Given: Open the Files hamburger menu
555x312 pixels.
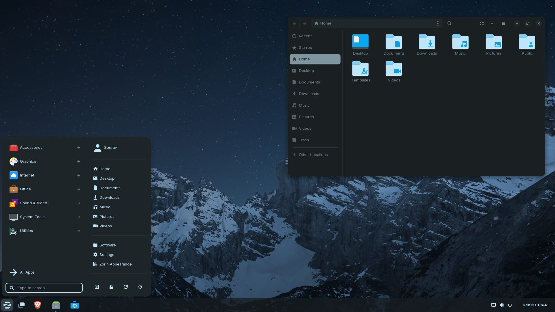Looking at the screenshot, I should (503, 23).
